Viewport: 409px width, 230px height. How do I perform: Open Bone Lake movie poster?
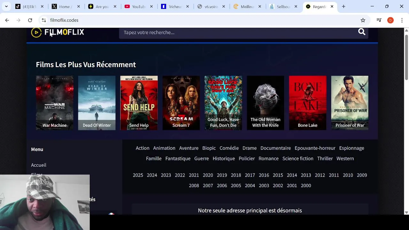[308, 103]
